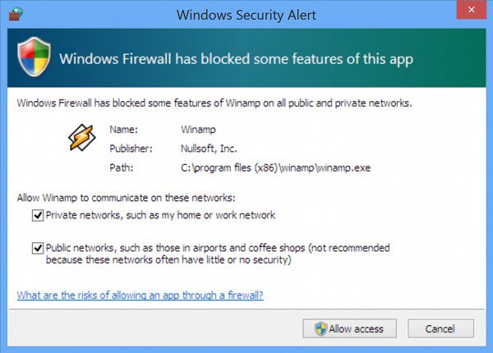Click the "Public networks, such as those in airports" label
493x353 pixels.
coord(218,248)
